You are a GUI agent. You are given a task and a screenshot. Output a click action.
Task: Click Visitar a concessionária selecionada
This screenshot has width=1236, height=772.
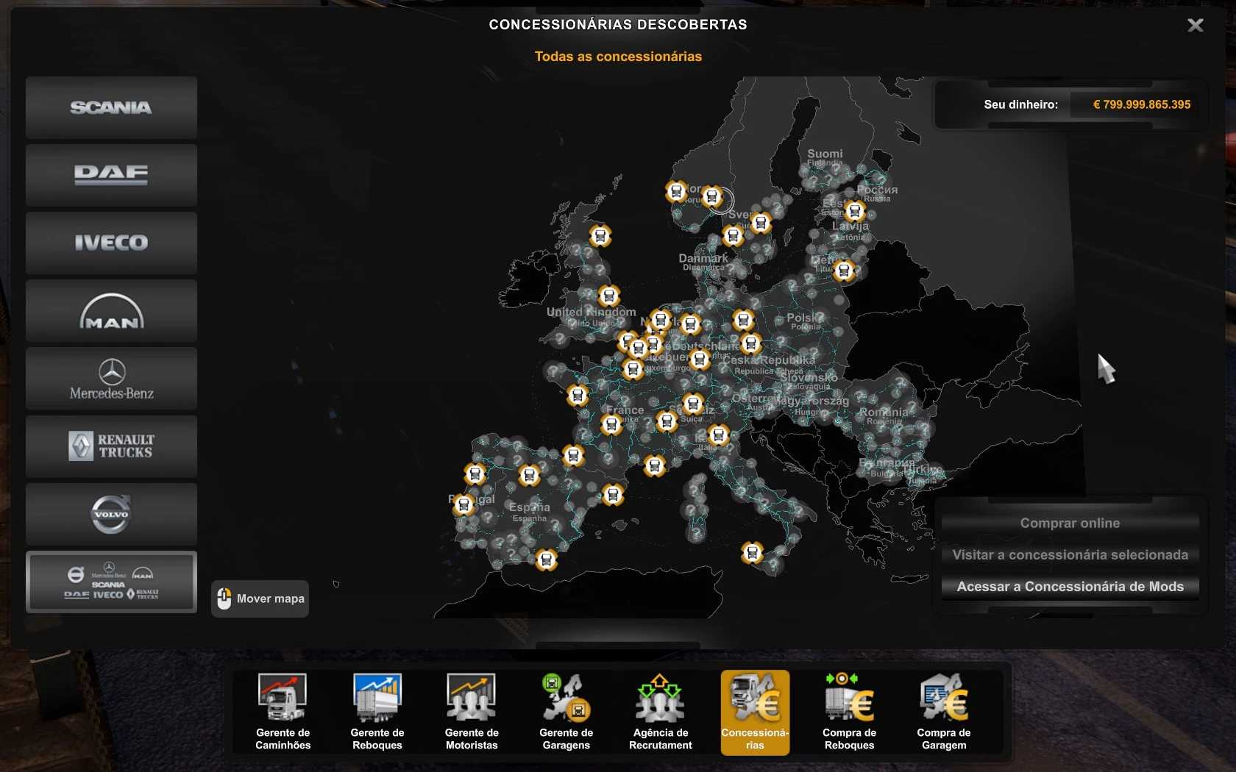[x=1070, y=555]
